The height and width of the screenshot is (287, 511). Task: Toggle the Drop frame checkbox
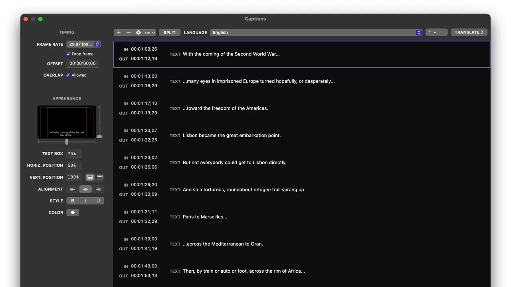(x=68, y=54)
